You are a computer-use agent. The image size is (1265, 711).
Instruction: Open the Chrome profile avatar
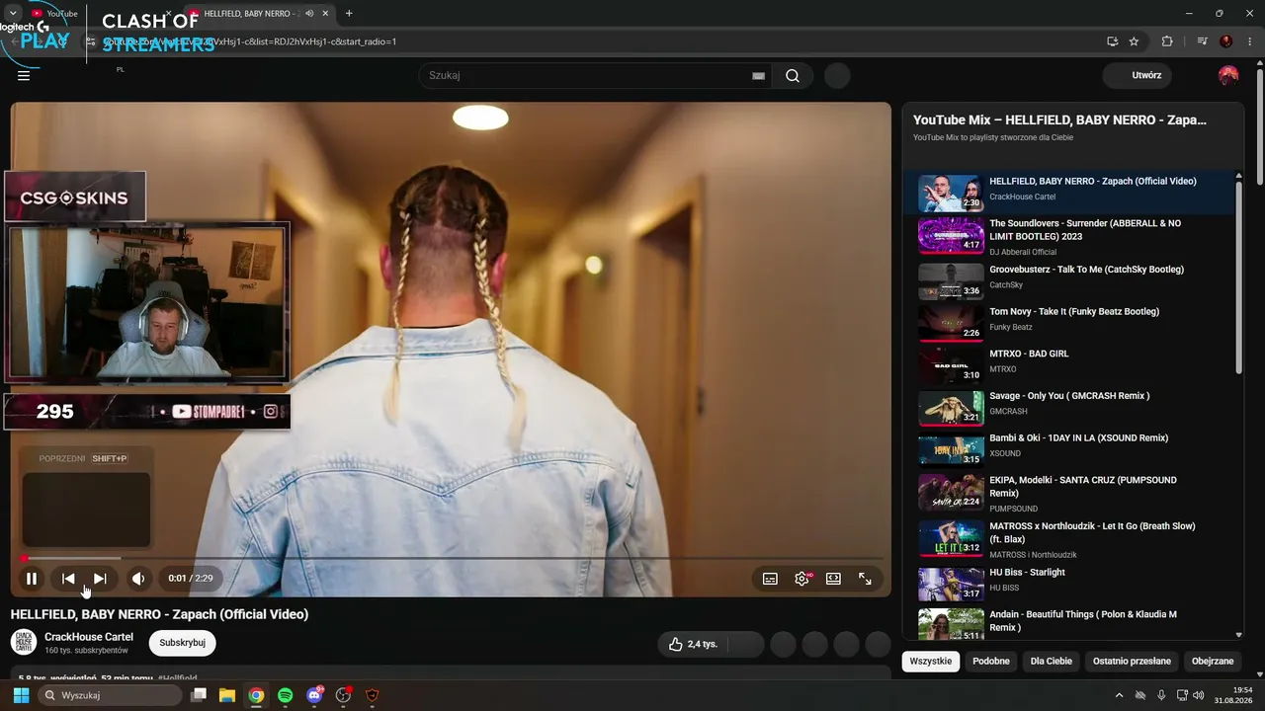(x=1226, y=41)
